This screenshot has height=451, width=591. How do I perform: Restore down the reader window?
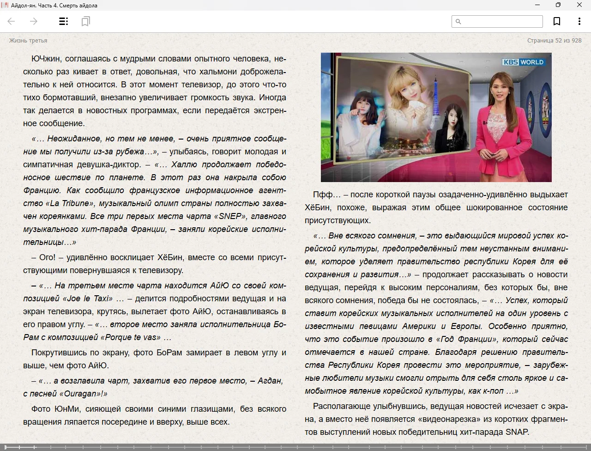[x=558, y=5]
